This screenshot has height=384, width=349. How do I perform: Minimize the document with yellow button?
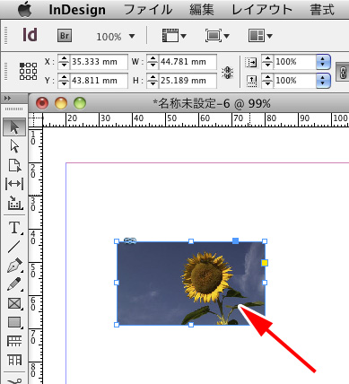[x=61, y=103]
